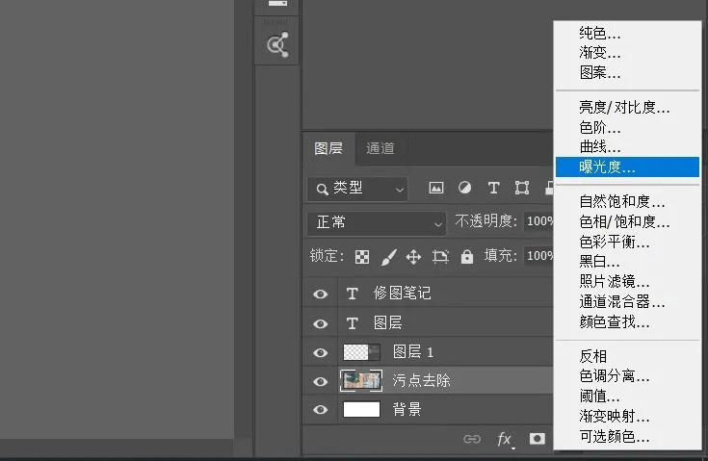This screenshot has height=461, width=708.
Task: Click the type layer filter icon
Action: 493,189
